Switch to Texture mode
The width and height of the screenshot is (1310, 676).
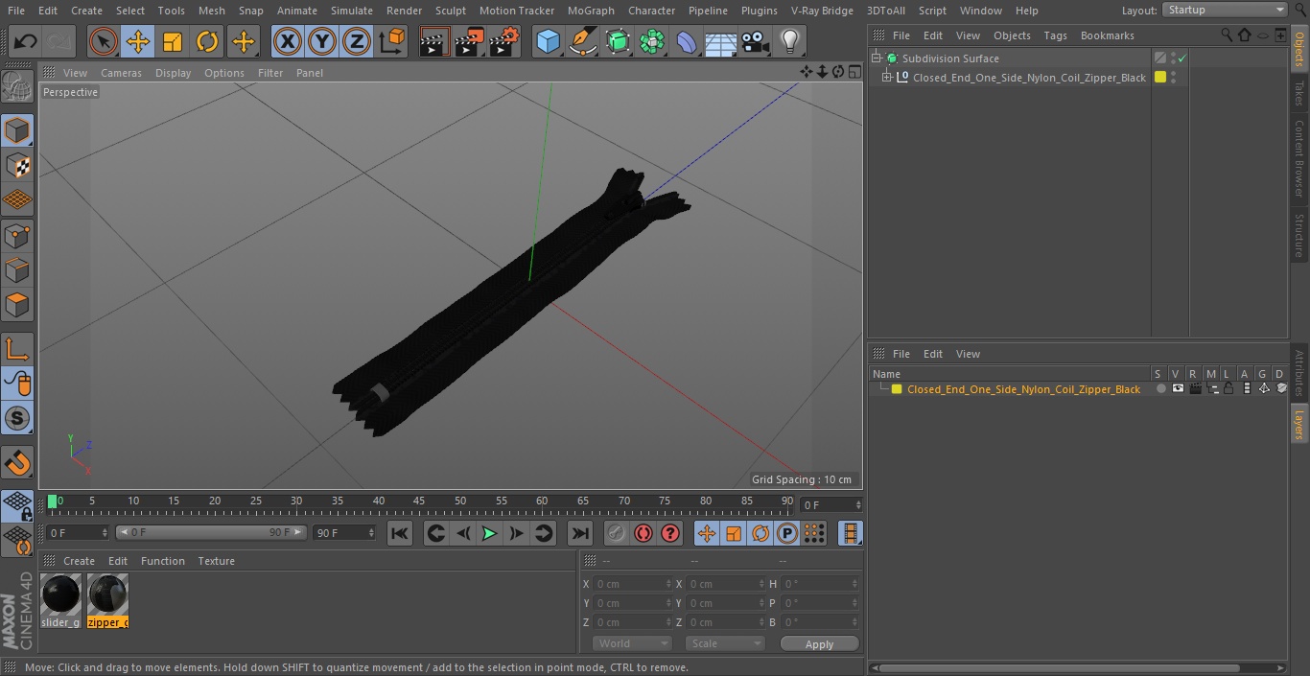tap(17, 165)
